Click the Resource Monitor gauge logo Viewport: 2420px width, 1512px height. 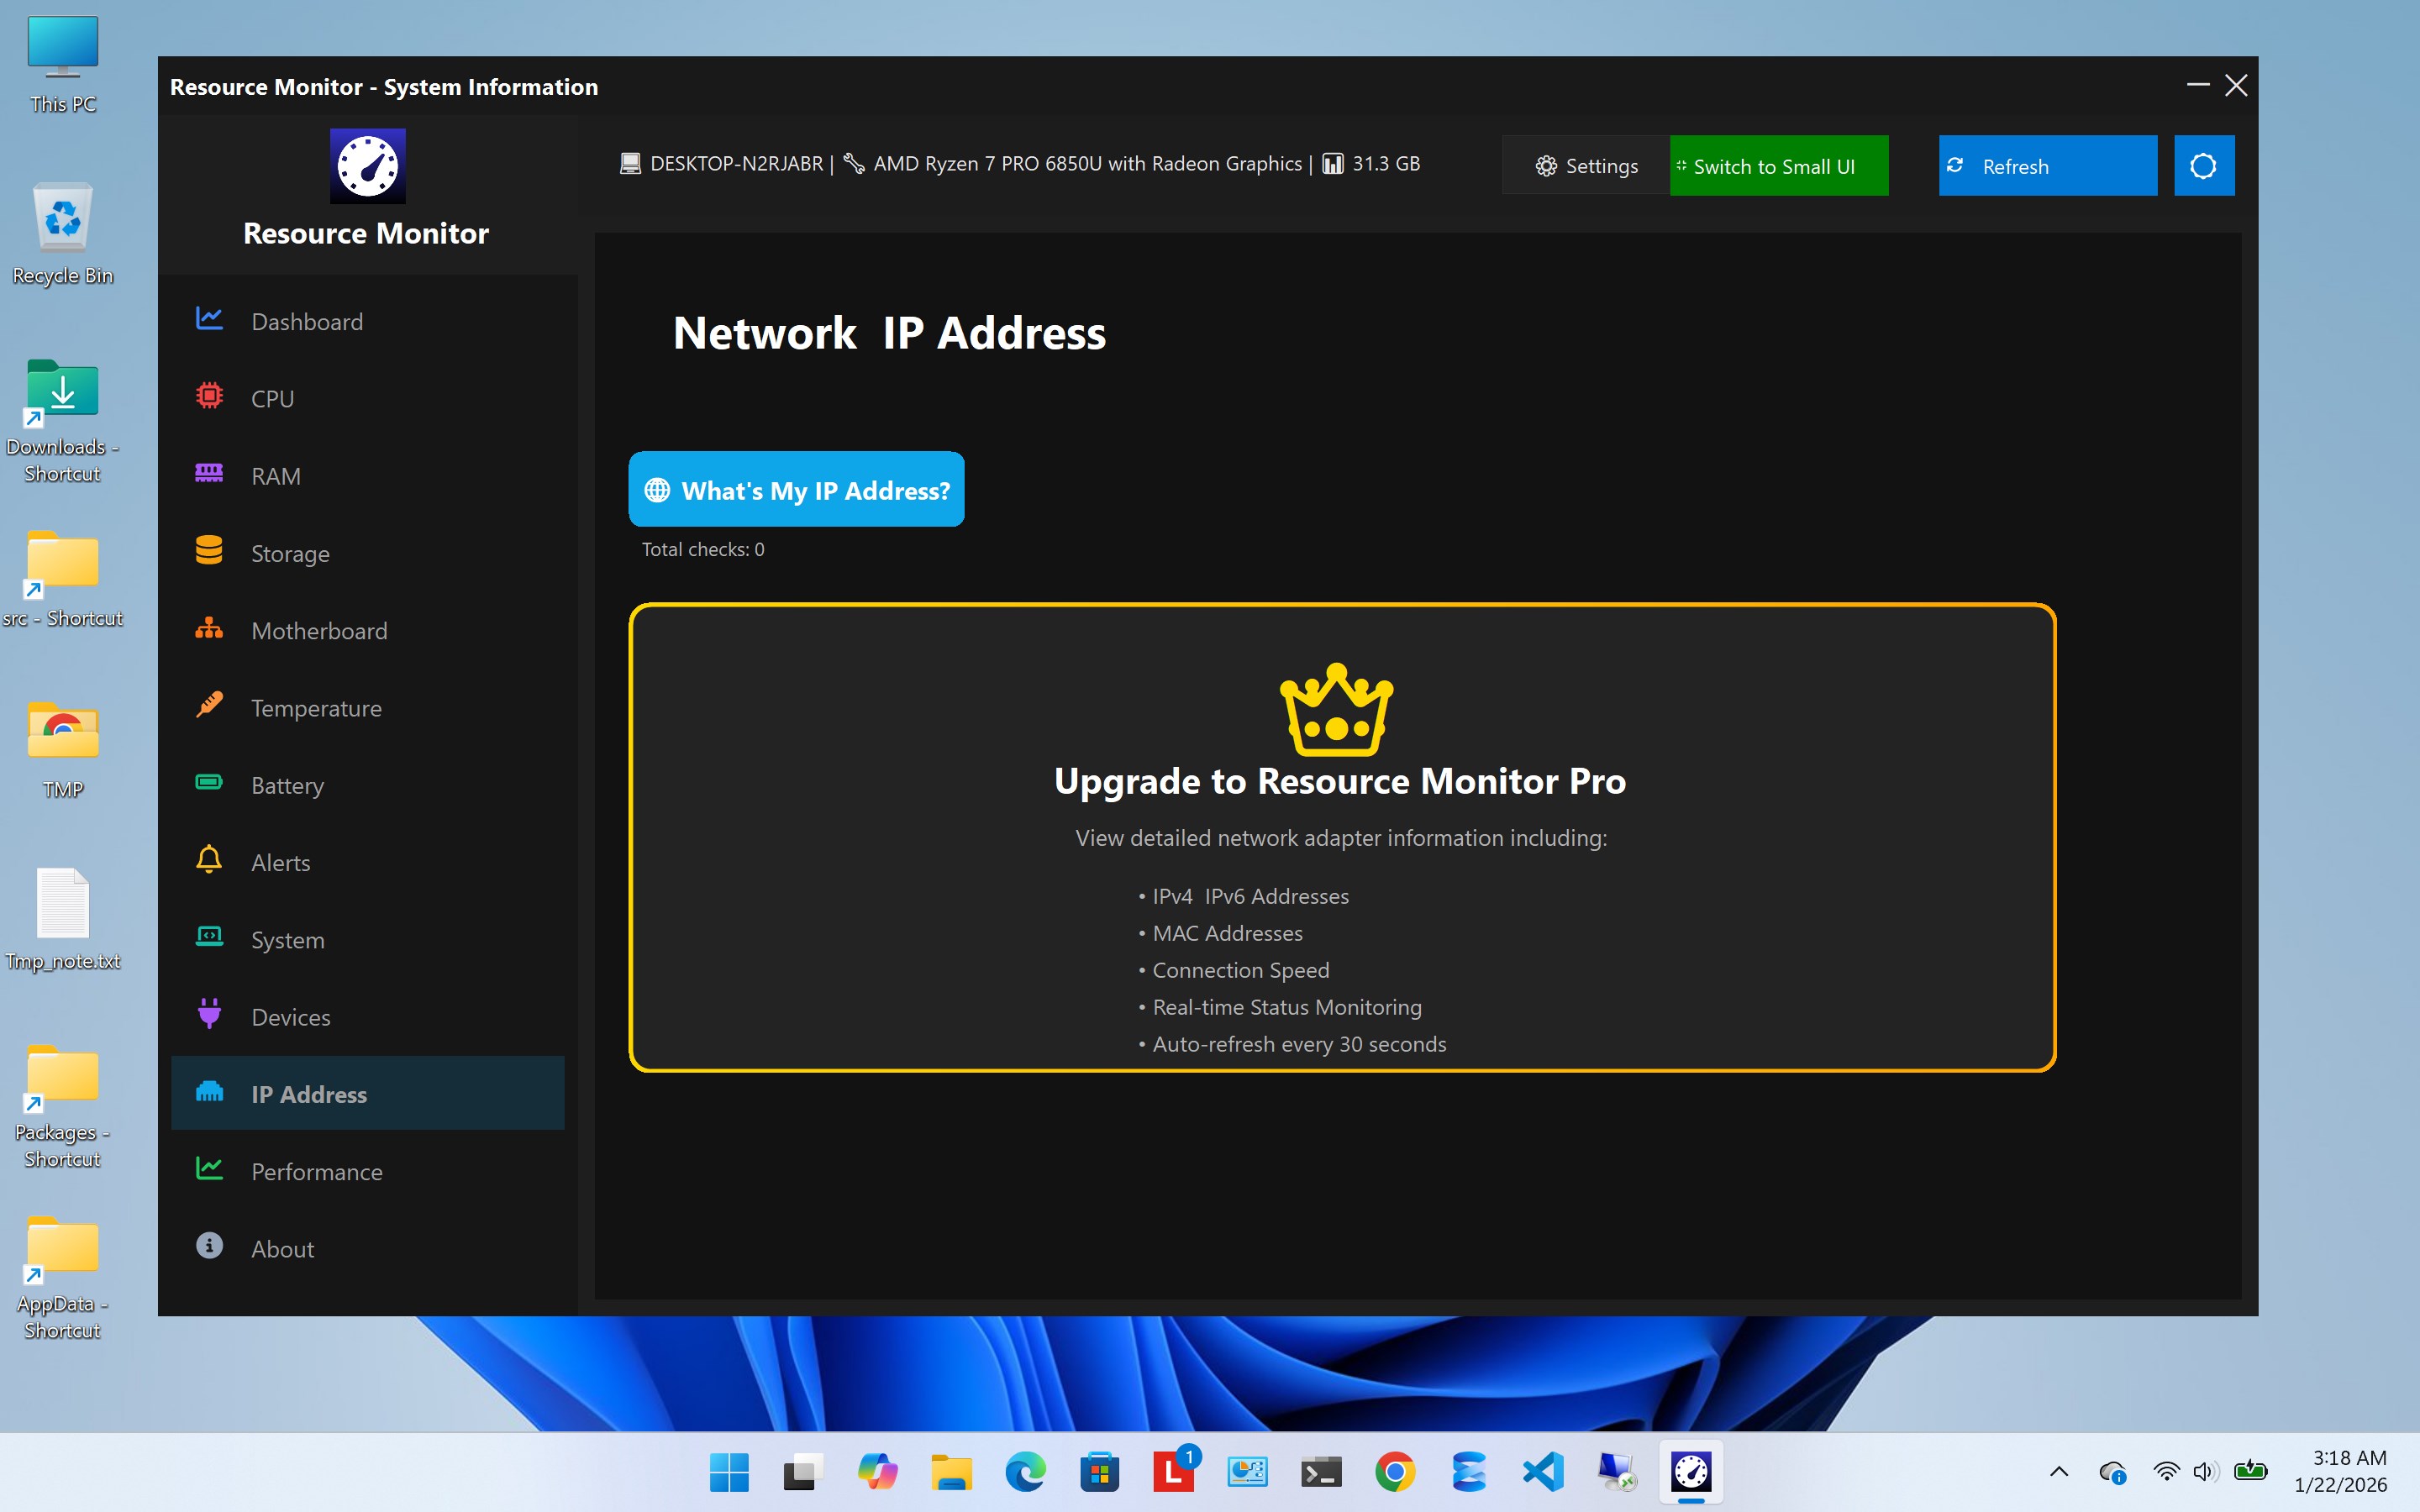click(x=367, y=165)
